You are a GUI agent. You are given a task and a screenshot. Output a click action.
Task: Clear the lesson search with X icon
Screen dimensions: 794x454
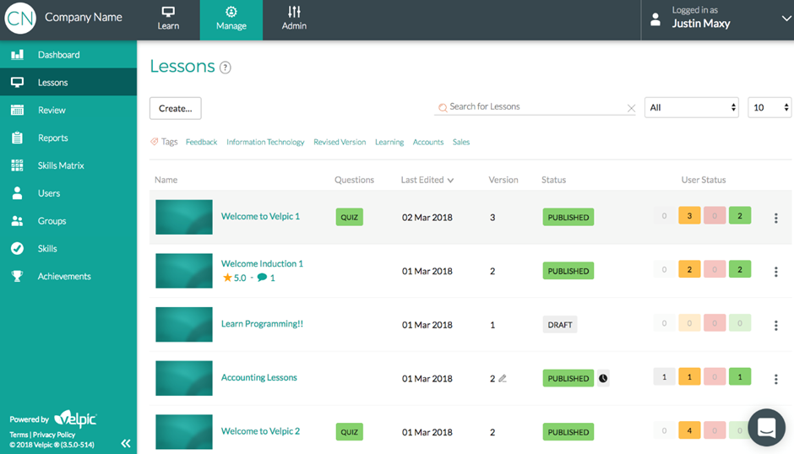[631, 108]
